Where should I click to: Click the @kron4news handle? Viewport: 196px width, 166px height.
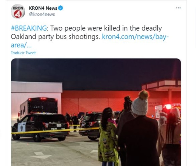pos(42,14)
